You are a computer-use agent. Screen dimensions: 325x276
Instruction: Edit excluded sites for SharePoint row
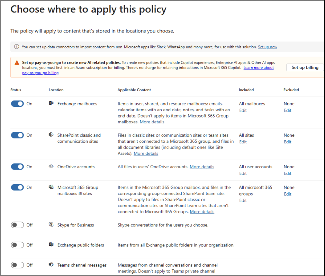[288, 142]
